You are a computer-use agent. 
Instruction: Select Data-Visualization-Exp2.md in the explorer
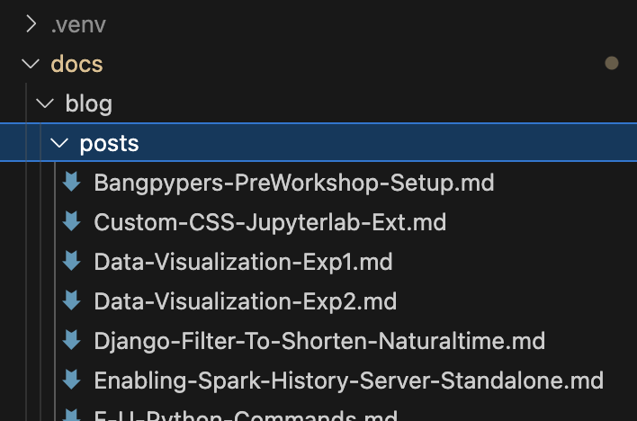[x=245, y=301]
